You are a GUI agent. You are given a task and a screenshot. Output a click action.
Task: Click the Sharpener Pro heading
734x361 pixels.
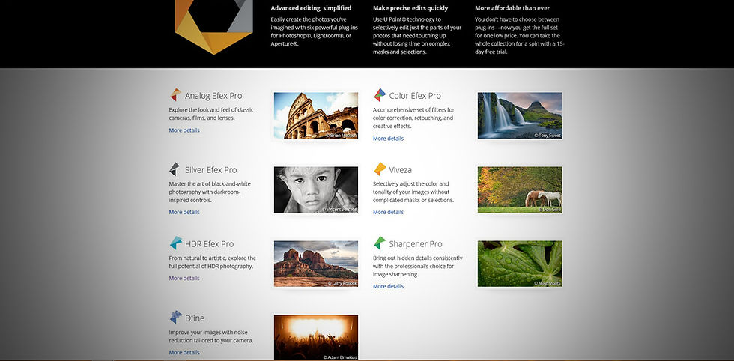pyautogui.click(x=416, y=244)
